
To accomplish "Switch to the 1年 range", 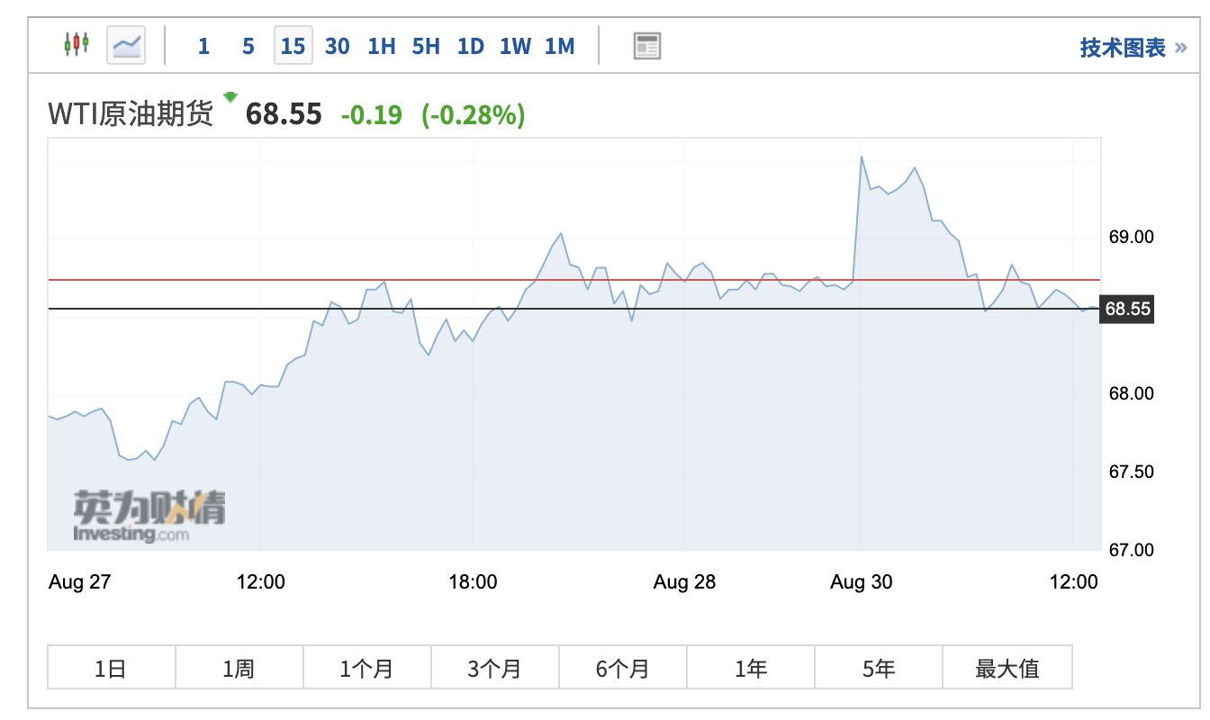I will (751, 668).
